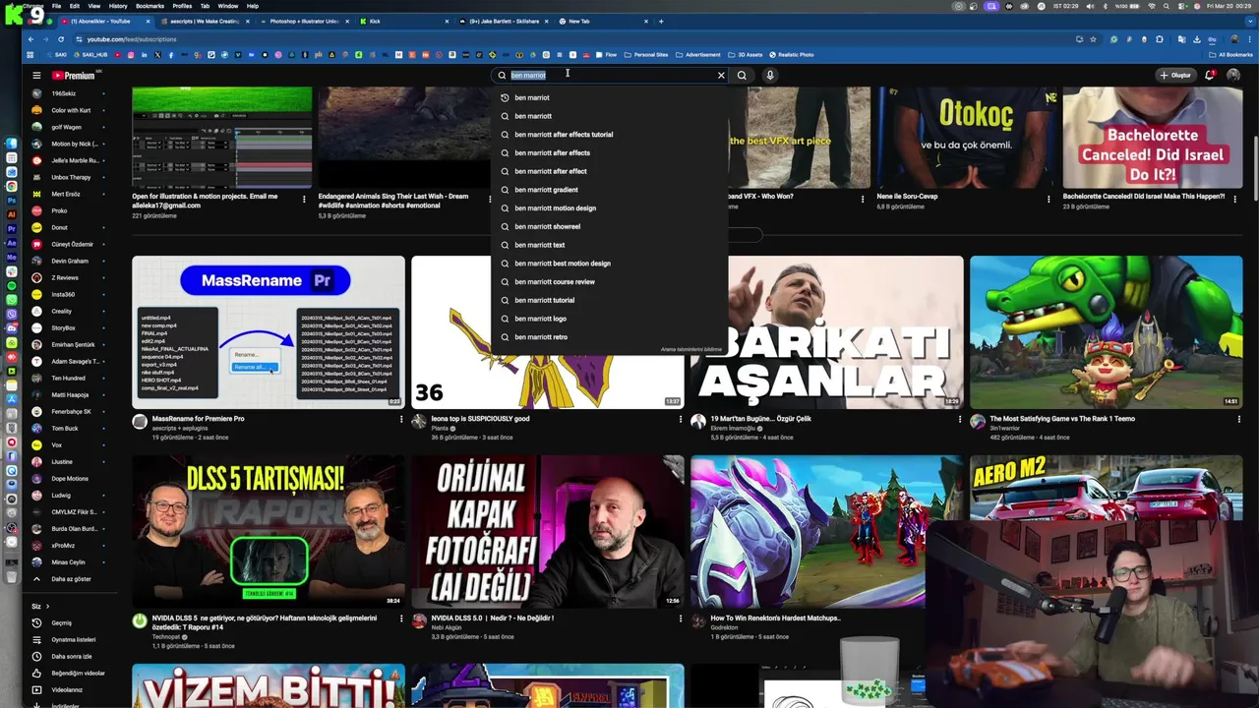Open the LinkedIn bookmark icon
1259x708 pixels.
144,55
